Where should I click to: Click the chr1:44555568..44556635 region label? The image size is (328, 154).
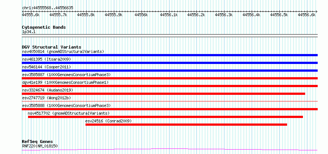[48, 8]
